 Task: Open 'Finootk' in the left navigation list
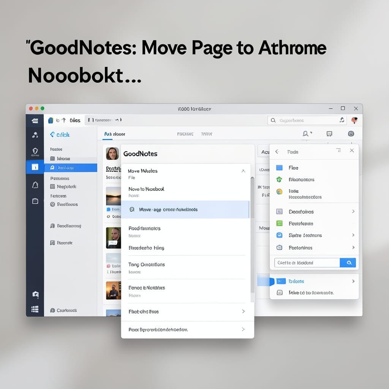[x=61, y=243]
